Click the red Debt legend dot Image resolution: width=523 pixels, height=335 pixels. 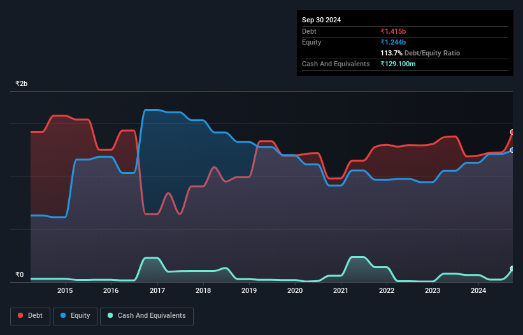point(20,315)
